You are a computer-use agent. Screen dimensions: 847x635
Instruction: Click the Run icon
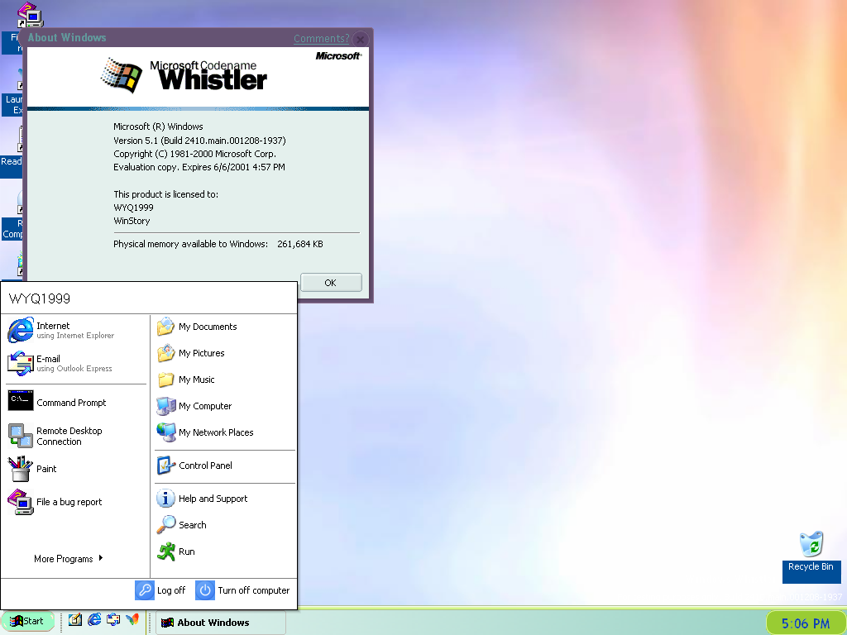click(x=165, y=551)
